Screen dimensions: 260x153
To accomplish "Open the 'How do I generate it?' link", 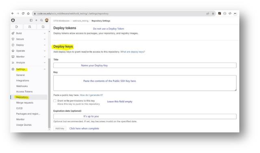I will 91,95.
